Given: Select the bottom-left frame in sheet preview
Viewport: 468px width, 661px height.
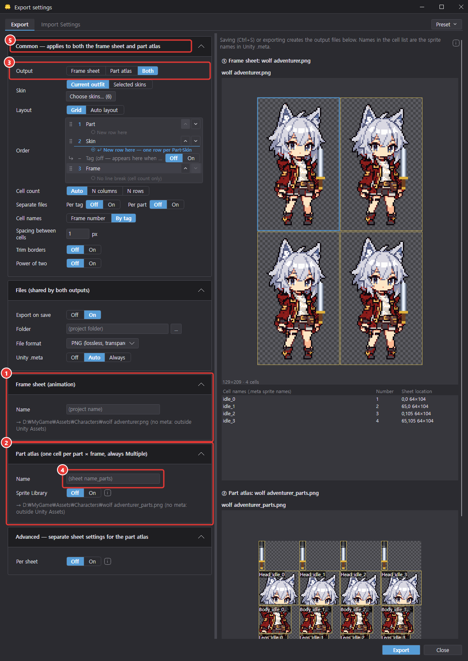Looking at the screenshot, I should click(298, 298).
